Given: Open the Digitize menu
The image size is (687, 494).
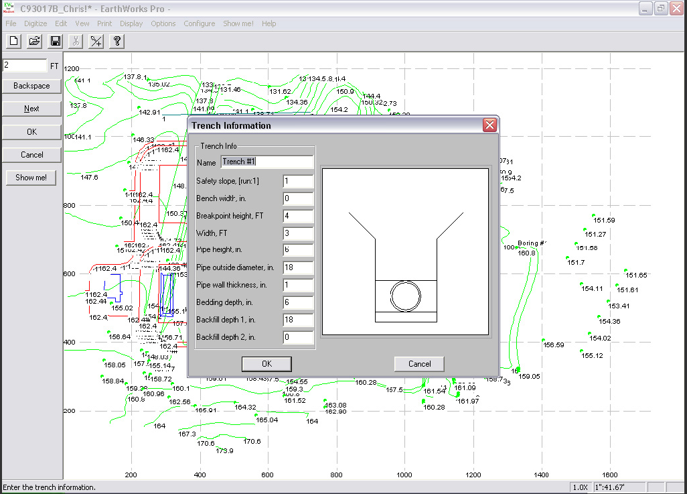Looking at the screenshot, I should (35, 23).
